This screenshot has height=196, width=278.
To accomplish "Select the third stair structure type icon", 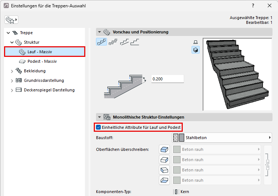I will point(124,42).
